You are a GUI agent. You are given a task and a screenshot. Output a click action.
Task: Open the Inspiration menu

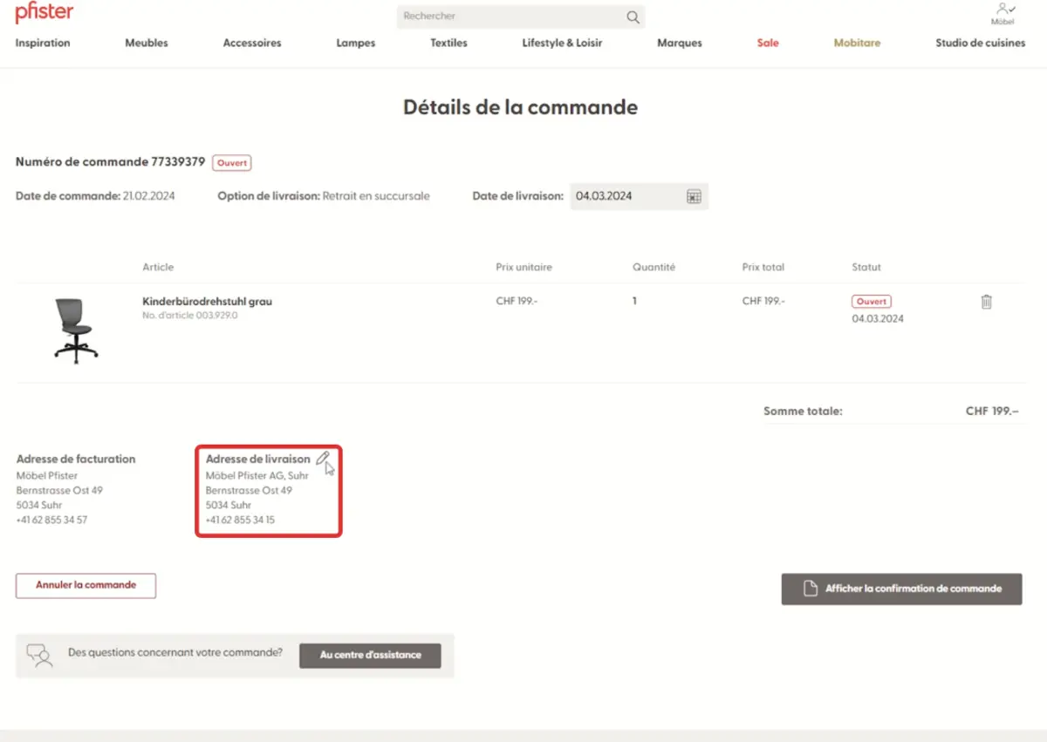(43, 43)
